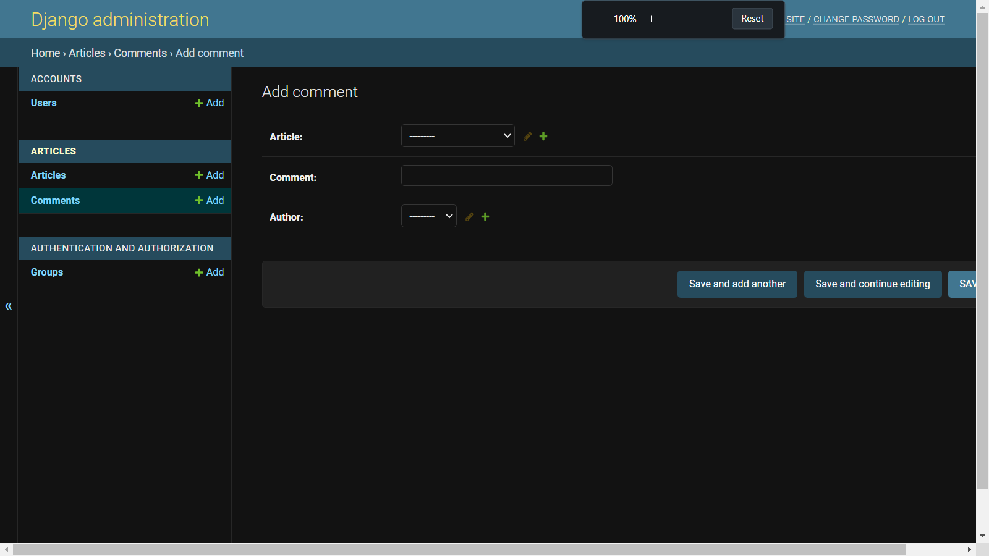989x556 pixels.
Task: Open the Accounts section header
Action: pyautogui.click(x=56, y=79)
